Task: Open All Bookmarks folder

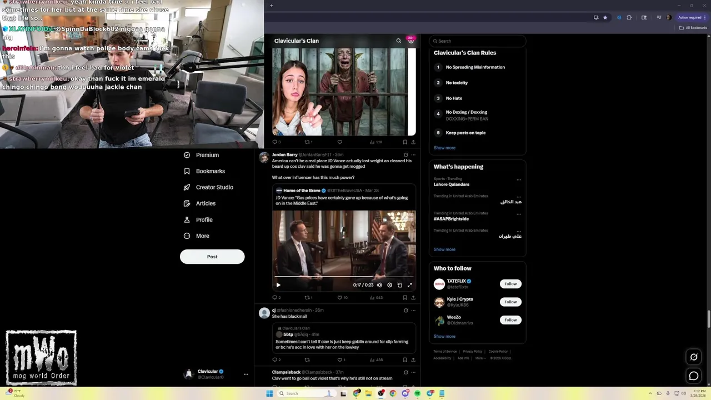Action: click(x=693, y=28)
